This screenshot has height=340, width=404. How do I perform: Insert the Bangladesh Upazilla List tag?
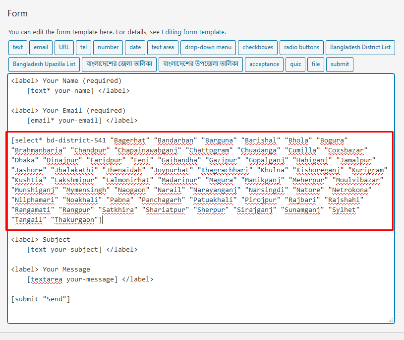(x=44, y=64)
